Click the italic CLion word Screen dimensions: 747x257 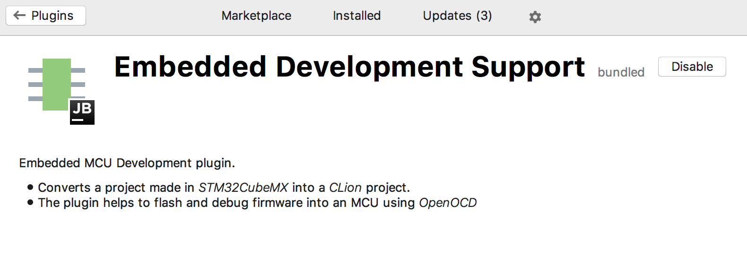(345, 188)
